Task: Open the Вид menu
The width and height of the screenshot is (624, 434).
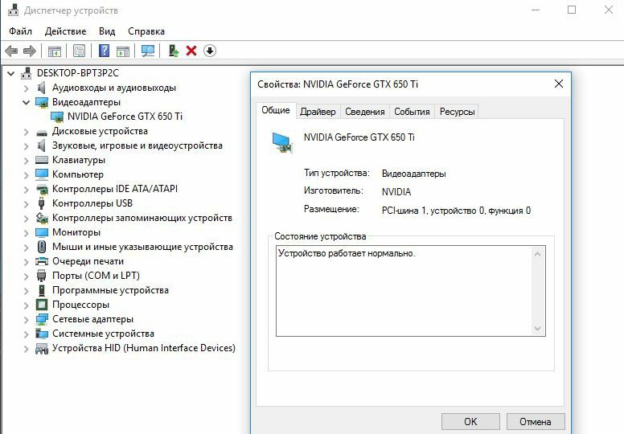Action: point(107,31)
